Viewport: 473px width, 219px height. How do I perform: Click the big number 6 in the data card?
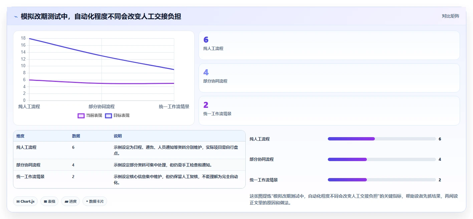pos(206,40)
